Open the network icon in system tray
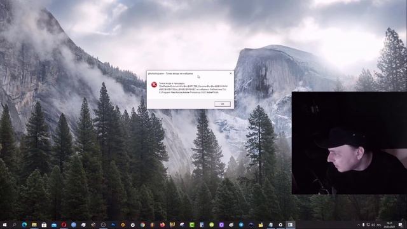 tap(368, 225)
